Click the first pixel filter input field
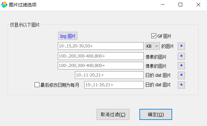 click(101, 56)
